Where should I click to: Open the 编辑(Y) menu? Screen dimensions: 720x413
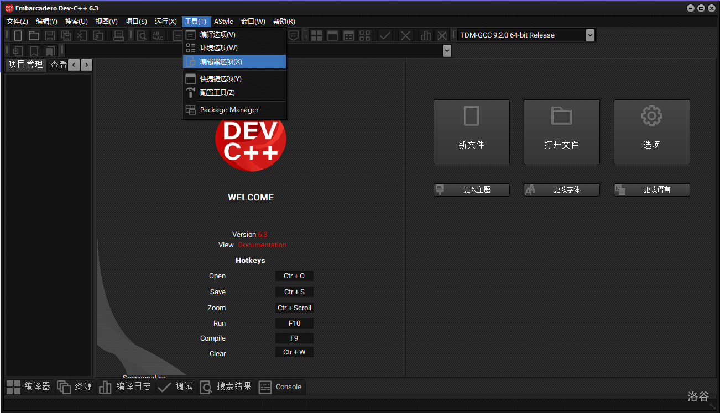[x=46, y=22]
